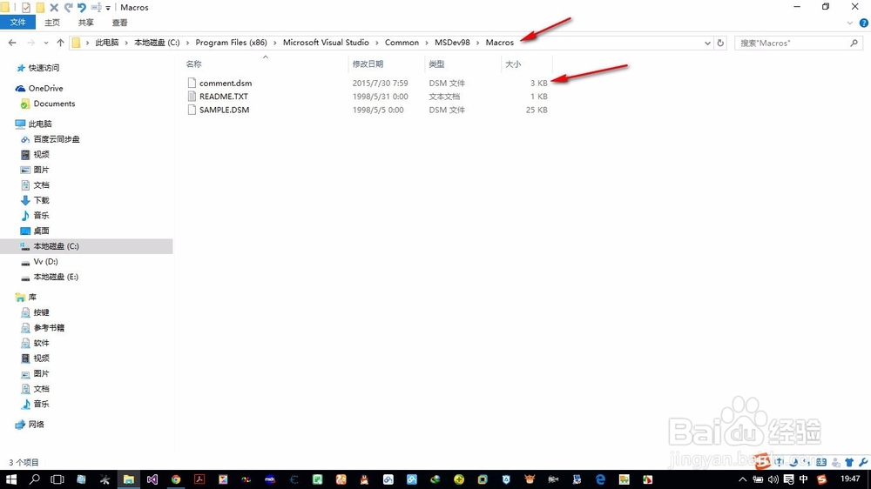The width and height of the screenshot is (871, 489).
Task: Open the 文件 menu tab
Action: pyautogui.click(x=17, y=23)
